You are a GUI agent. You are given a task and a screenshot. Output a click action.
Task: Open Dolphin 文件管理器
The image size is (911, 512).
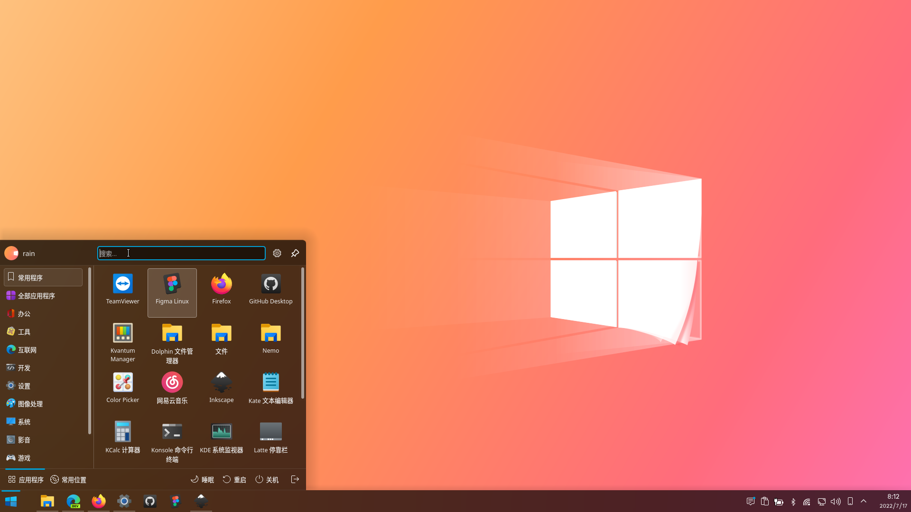click(x=172, y=343)
